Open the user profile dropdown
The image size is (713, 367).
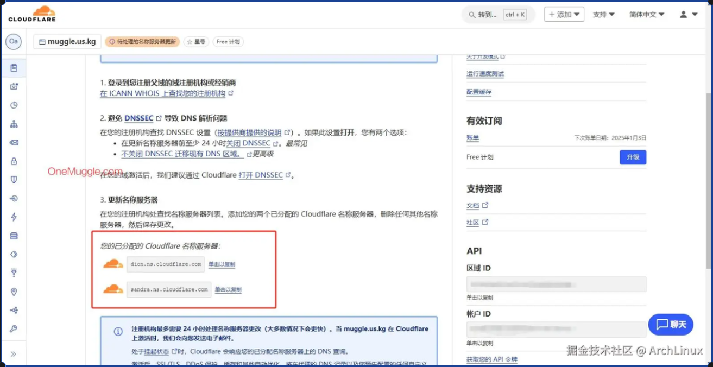coord(688,15)
